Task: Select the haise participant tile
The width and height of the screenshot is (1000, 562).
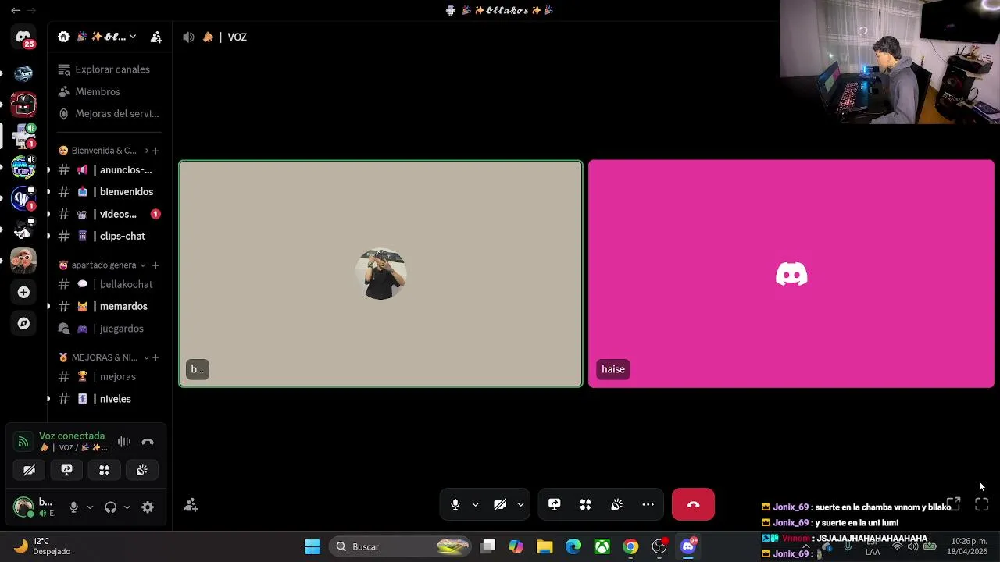Action: (791, 273)
